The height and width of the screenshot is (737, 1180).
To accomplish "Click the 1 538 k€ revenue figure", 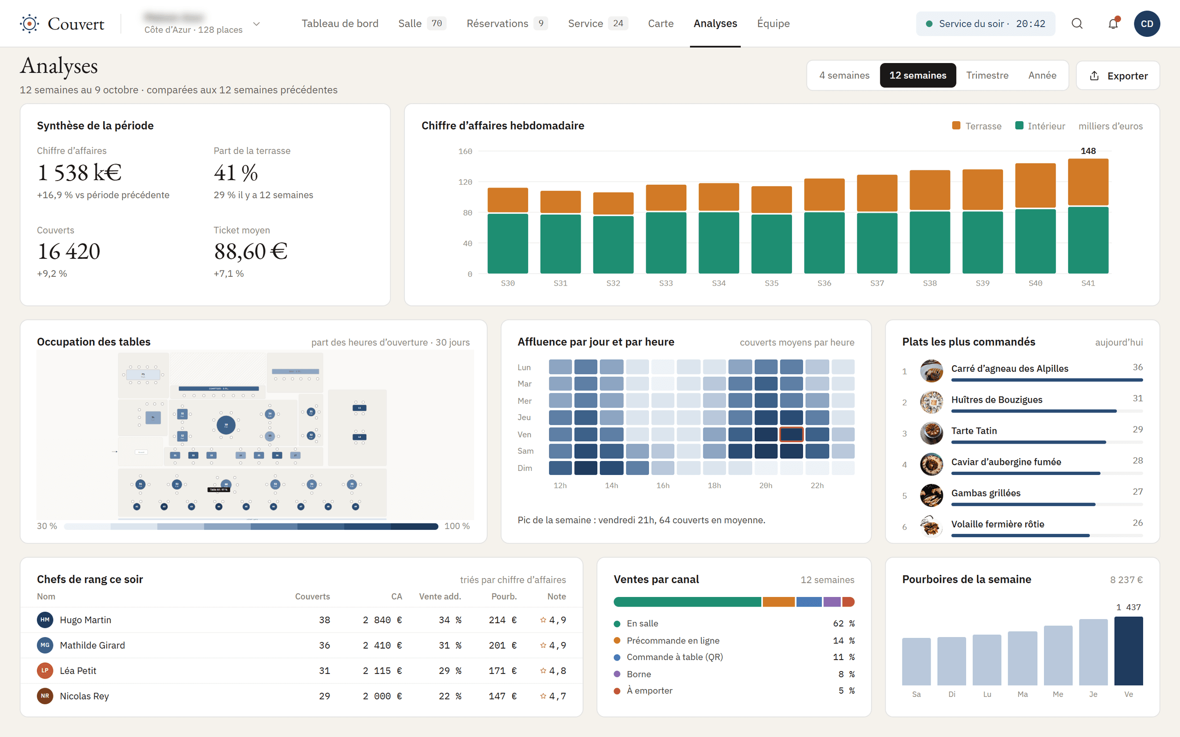I will point(79,173).
